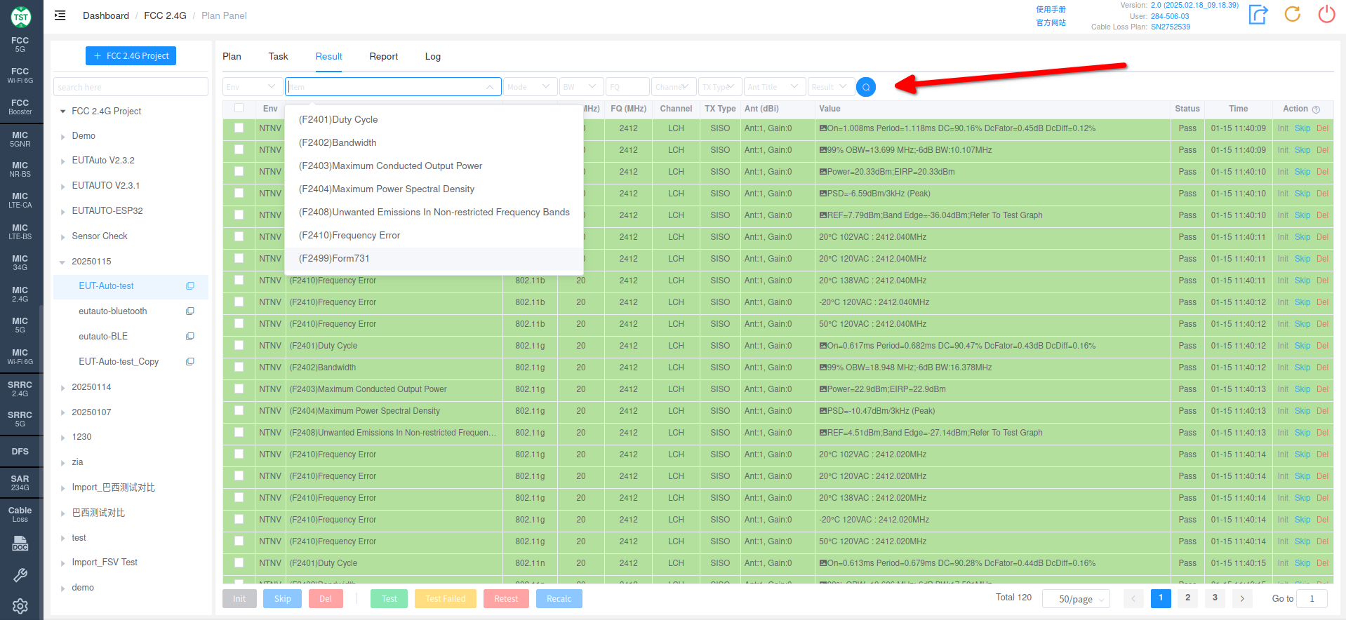This screenshot has height=620, width=1346.
Task: Select (F2499)Form731 from the item list
Action: 334,259
